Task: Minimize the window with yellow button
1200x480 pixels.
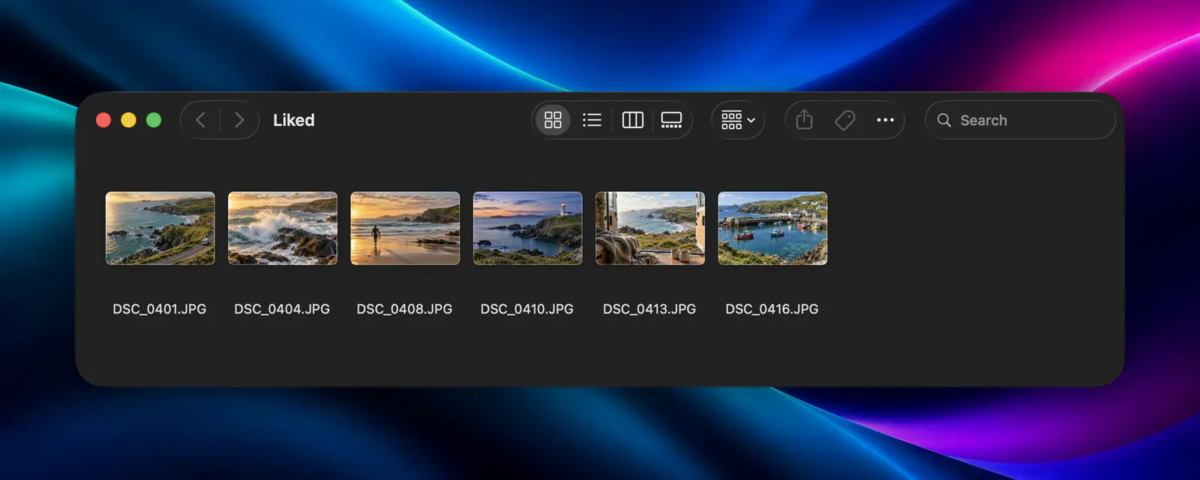Action: [128, 120]
